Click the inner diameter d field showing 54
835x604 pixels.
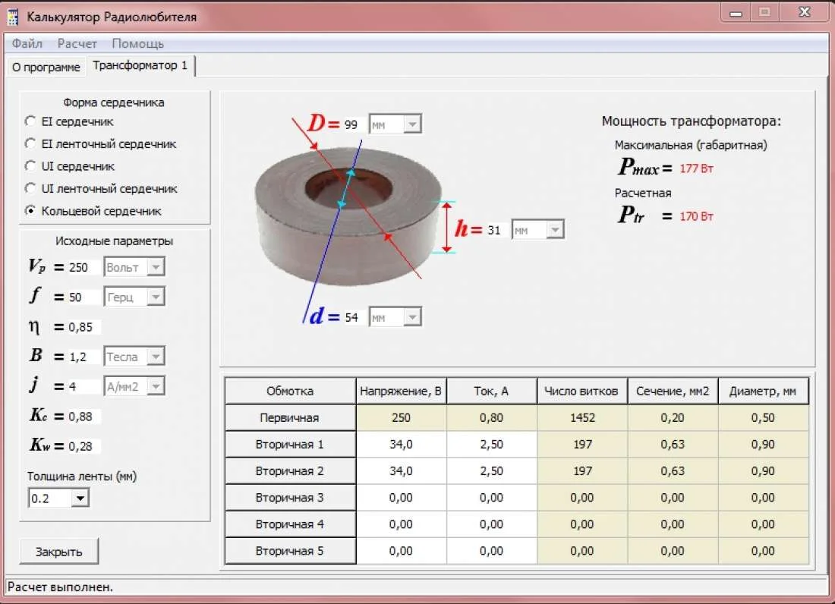click(354, 317)
